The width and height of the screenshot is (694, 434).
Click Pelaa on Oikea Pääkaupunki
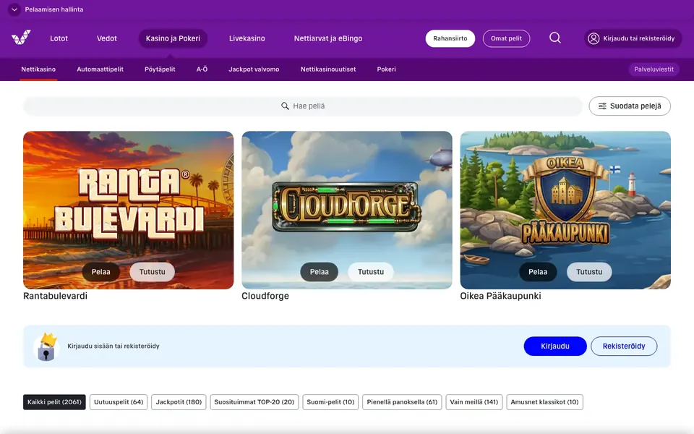tap(538, 272)
